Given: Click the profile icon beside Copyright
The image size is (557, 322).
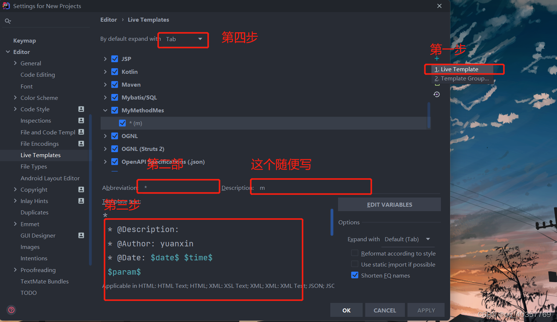Looking at the screenshot, I should [81, 189].
